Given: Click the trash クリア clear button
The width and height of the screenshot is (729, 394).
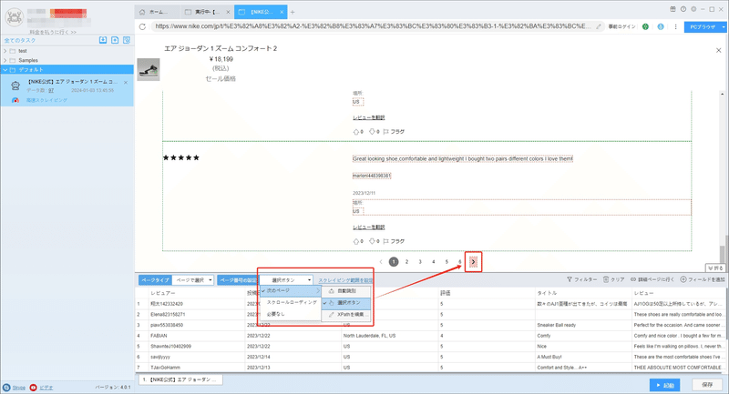Looking at the screenshot, I should click(613, 279).
